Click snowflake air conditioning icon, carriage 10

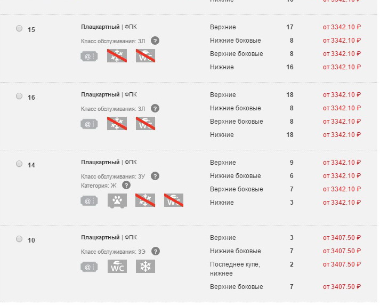(145, 267)
